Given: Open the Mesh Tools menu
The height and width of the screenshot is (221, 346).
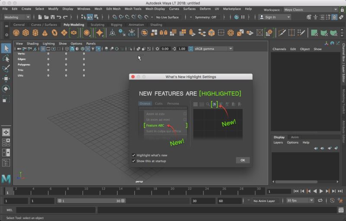Looking at the screenshot, I should point(133,9).
